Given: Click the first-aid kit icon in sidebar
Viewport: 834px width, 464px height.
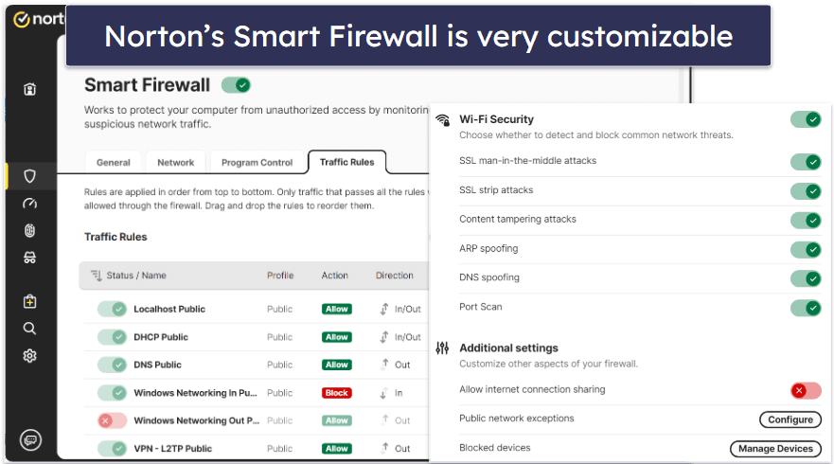Looking at the screenshot, I should (x=29, y=301).
